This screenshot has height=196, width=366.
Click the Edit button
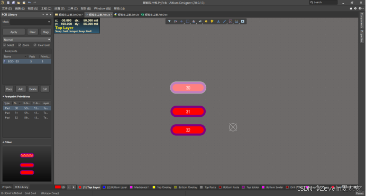click(x=45, y=89)
